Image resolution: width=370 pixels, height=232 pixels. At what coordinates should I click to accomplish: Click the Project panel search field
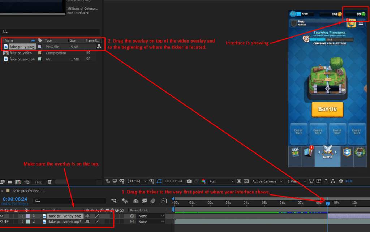point(50,32)
